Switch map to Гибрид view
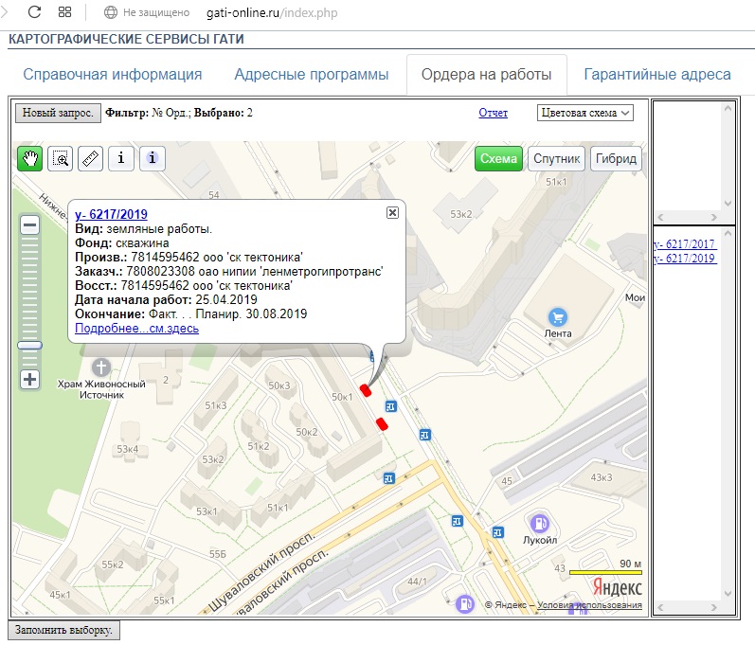The image size is (755, 645). (x=616, y=159)
